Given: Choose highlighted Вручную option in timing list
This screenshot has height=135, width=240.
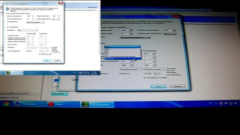Looking at the screenshot, I should [x=123, y=58].
